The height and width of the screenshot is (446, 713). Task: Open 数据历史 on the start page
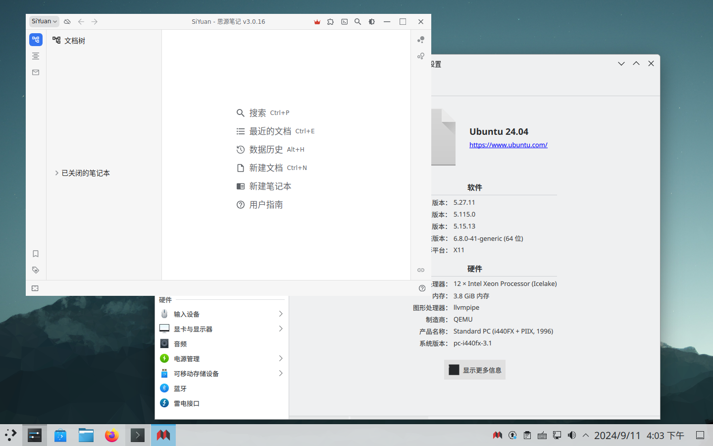click(x=270, y=150)
